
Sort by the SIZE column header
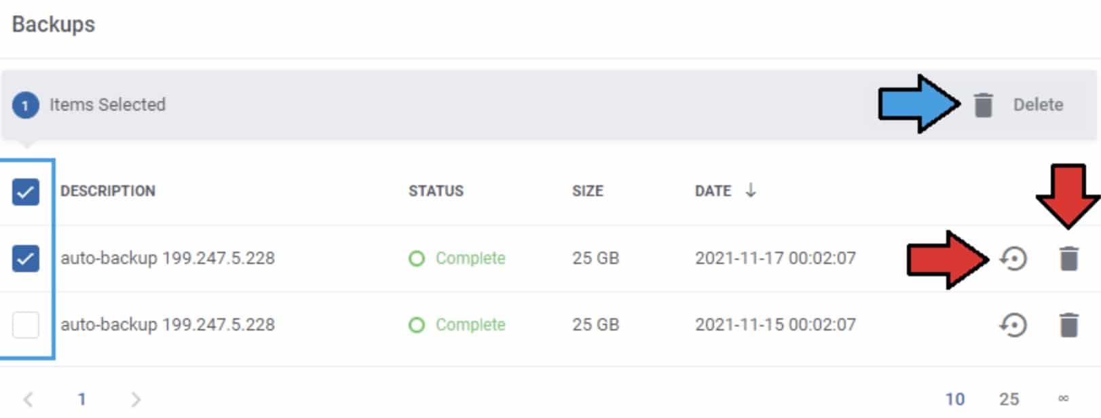click(x=587, y=191)
